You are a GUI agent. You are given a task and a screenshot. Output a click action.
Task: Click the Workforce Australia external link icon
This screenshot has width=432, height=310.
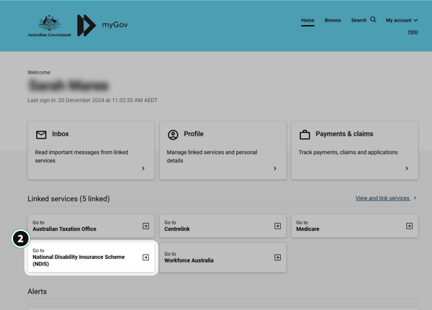tap(277, 257)
